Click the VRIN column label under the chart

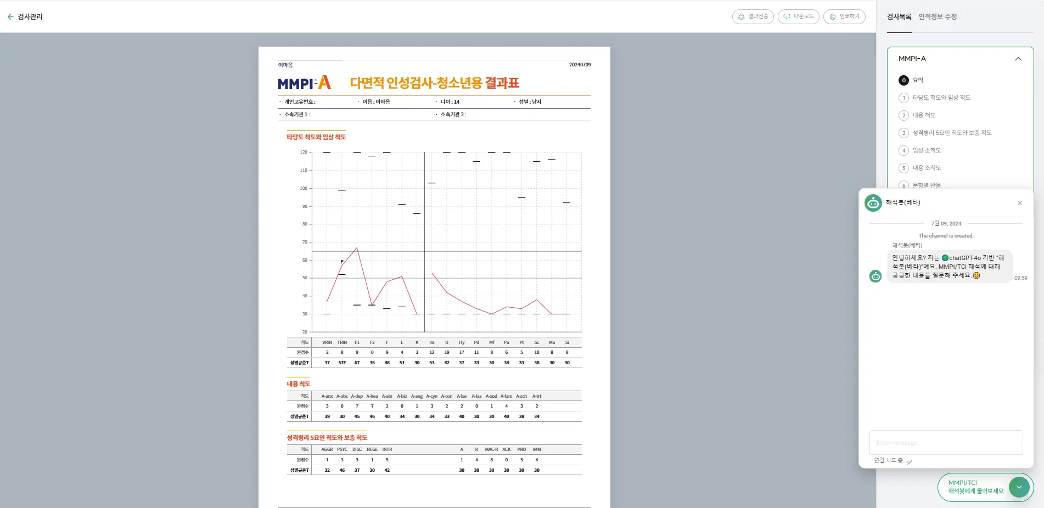click(x=327, y=342)
